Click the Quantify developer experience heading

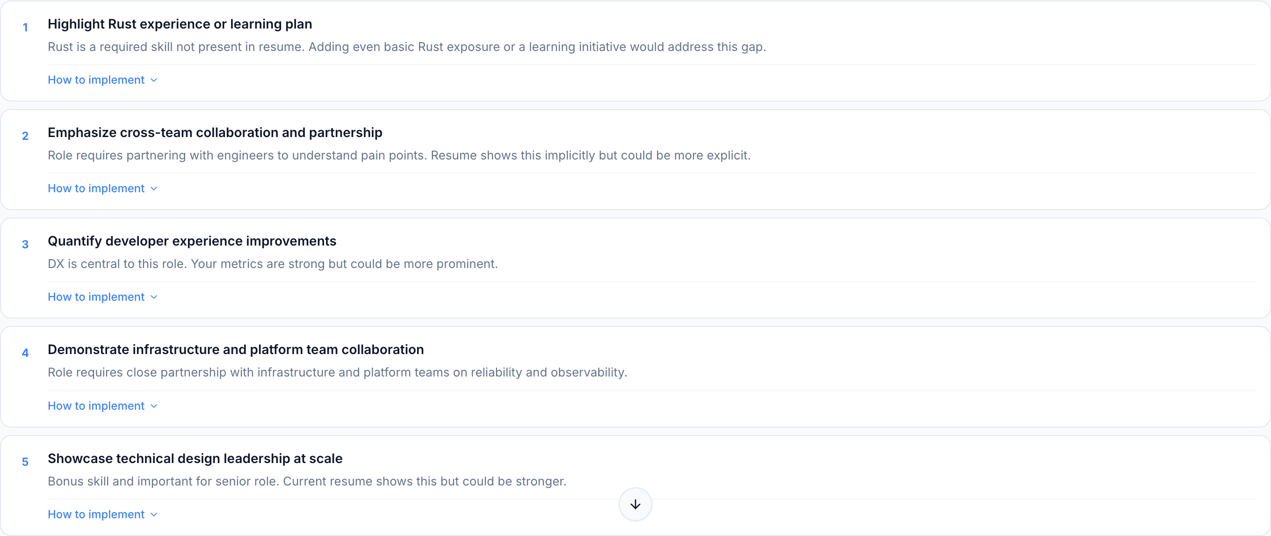(192, 241)
